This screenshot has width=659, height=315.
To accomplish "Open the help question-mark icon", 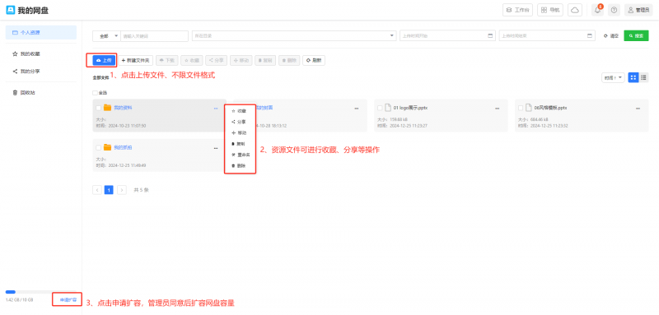I will (614, 10).
